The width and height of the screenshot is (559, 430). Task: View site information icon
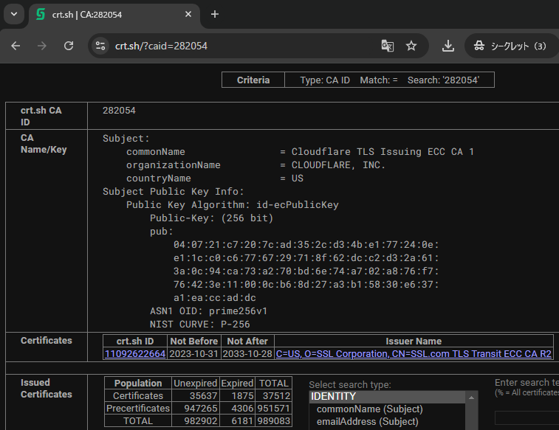(100, 46)
